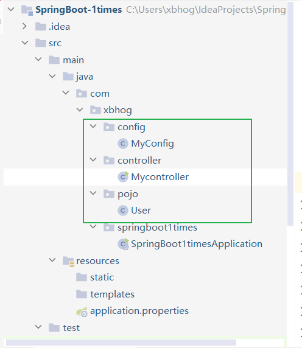Viewport: 302px width, 348px height.
Task: Collapse the config package
Action: click(93, 127)
